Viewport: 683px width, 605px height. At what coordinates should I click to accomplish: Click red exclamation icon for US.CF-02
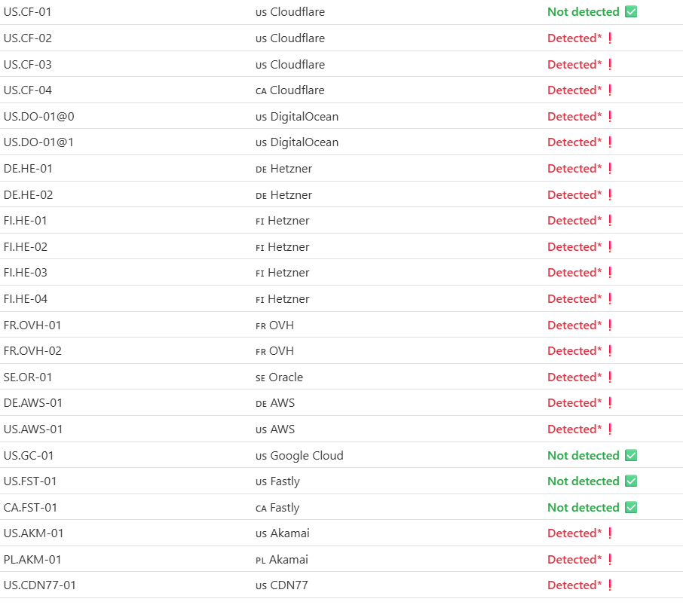pyautogui.click(x=610, y=38)
